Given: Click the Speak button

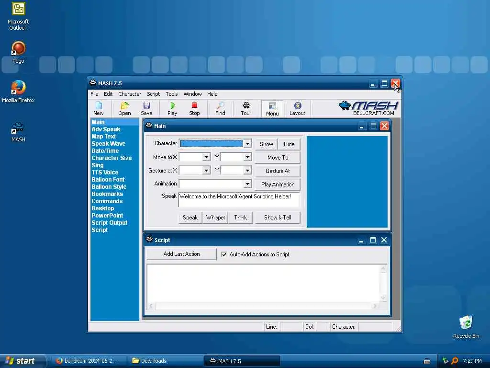Looking at the screenshot, I should click(190, 218).
